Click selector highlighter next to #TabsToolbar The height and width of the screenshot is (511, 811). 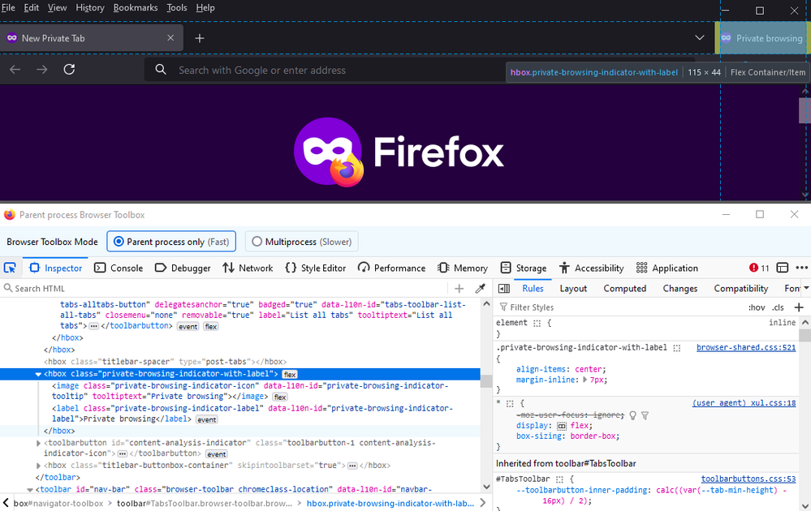coord(559,479)
